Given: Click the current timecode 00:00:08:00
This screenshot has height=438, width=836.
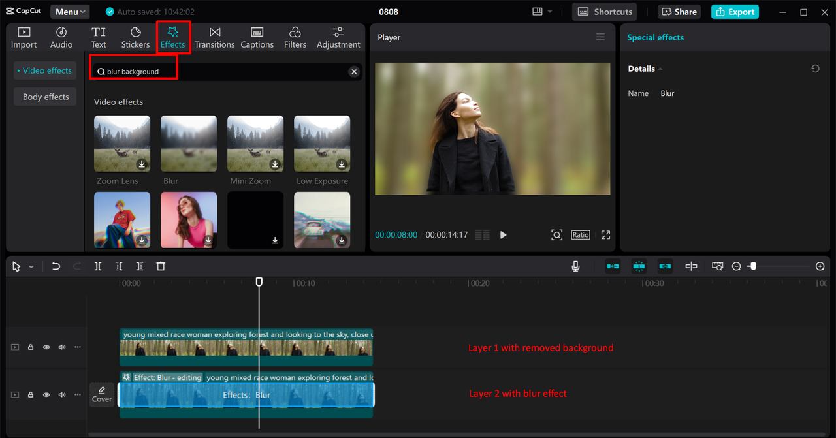Looking at the screenshot, I should coord(396,235).
